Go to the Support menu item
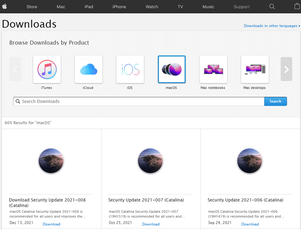301x230 pixels. coord(242,7)
